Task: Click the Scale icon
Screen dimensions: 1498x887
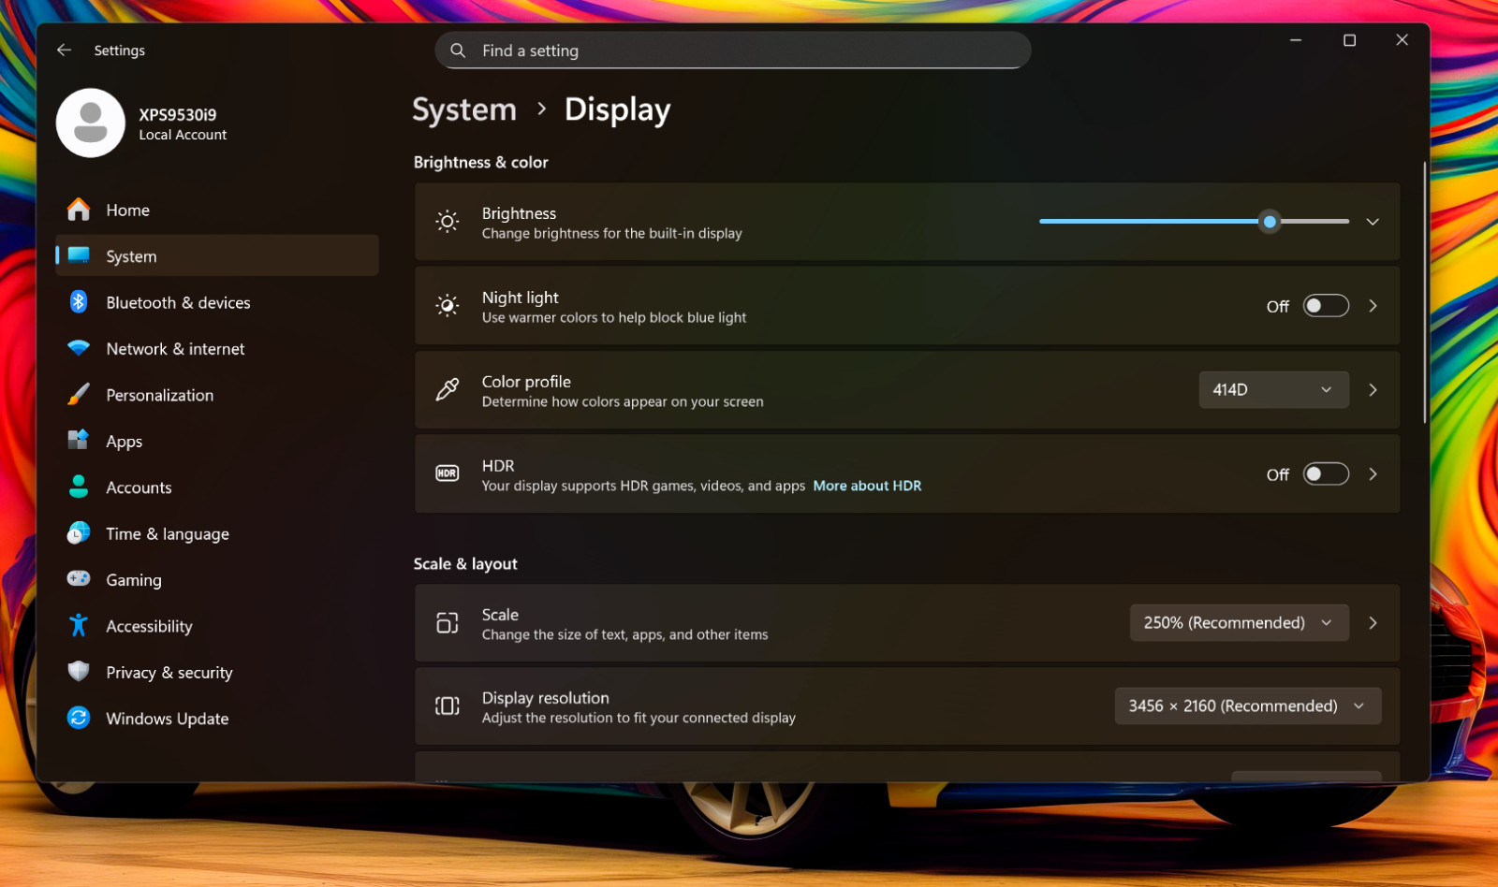Action: pos(448,623)
